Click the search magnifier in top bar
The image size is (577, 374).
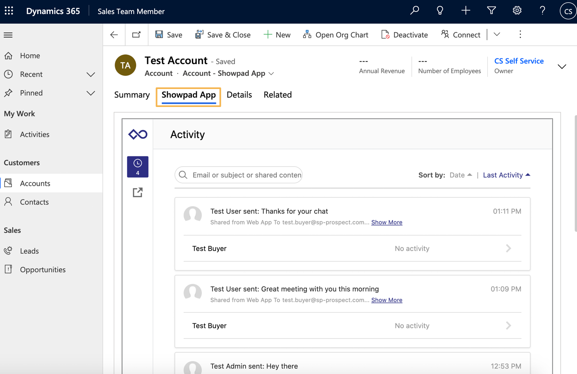415,11
